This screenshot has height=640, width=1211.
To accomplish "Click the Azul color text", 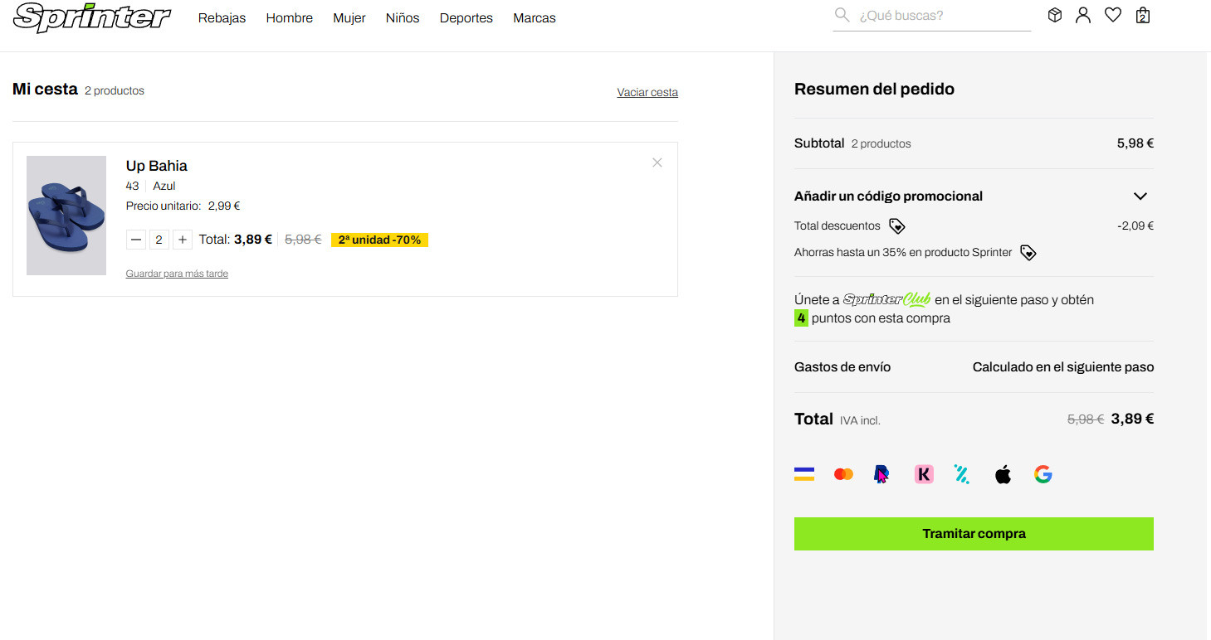I will pos(164,187).
